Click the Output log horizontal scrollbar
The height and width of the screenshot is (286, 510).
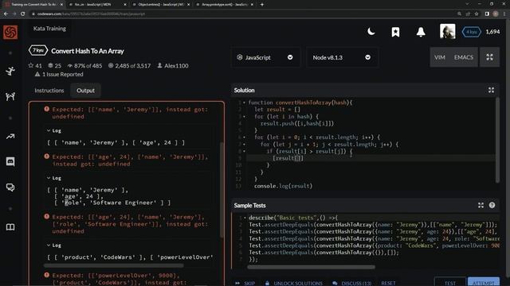[113, 265]
